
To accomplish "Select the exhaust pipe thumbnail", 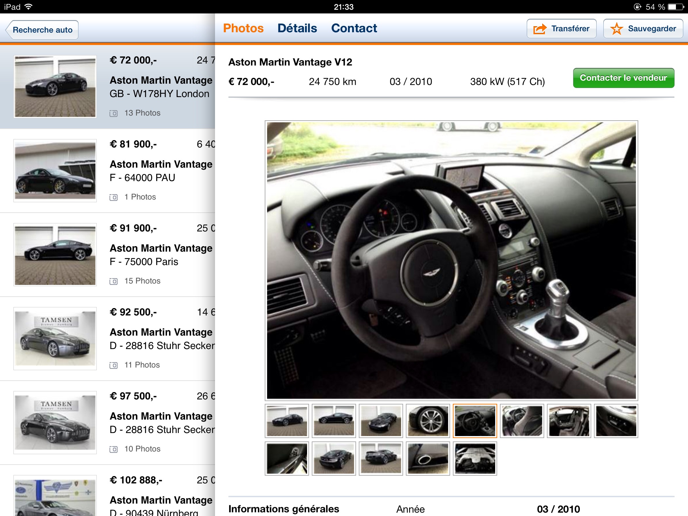I will [428, 459].
